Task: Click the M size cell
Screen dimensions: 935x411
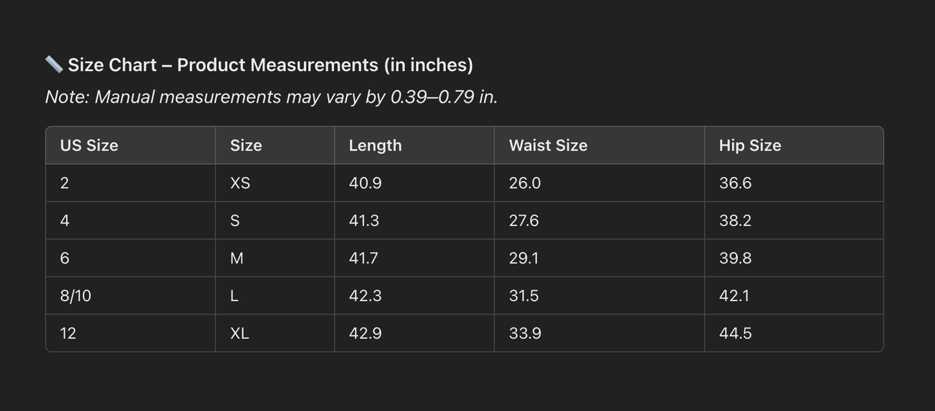Action: [x=237, y=258]
